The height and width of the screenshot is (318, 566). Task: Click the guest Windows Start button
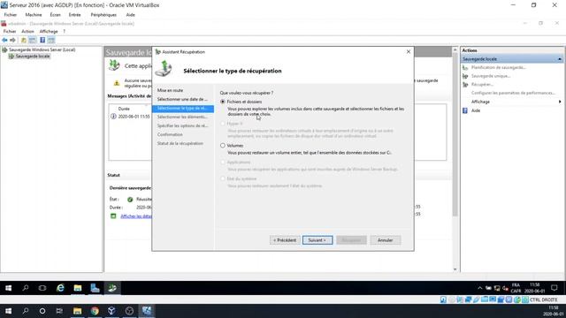[8, 288]
